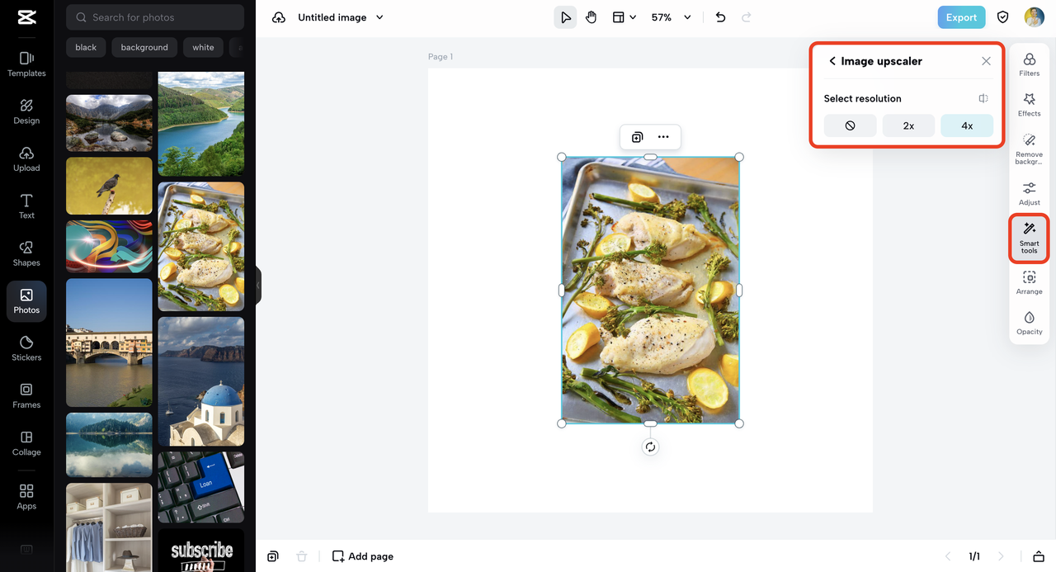Close the Image upscaler panel
The width and height of the screenshot is (1056, 572).
tap(986, 61)
